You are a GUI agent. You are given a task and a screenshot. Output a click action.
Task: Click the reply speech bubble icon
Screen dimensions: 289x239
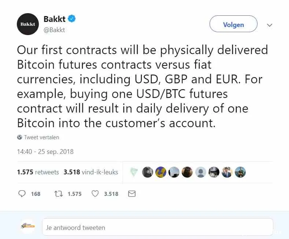22,194
